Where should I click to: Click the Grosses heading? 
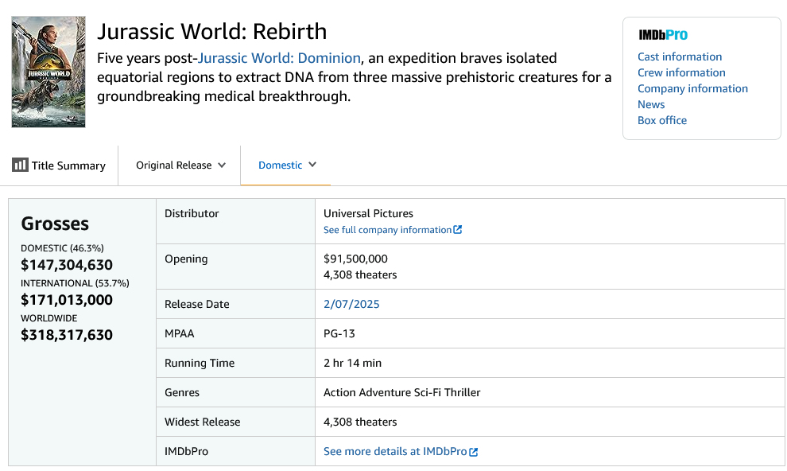tap(55, 224)
